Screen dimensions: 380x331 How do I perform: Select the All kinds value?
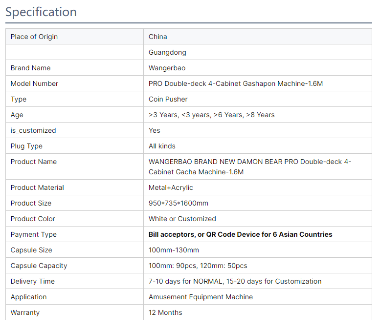click(x=162, y=146)
